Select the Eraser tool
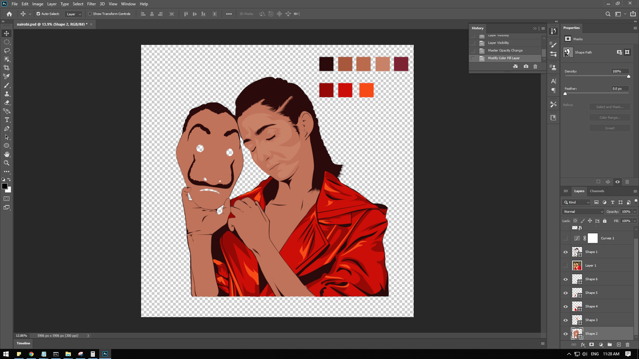The width and height of the screenshot is (639, 359). (x=6, y=103)
